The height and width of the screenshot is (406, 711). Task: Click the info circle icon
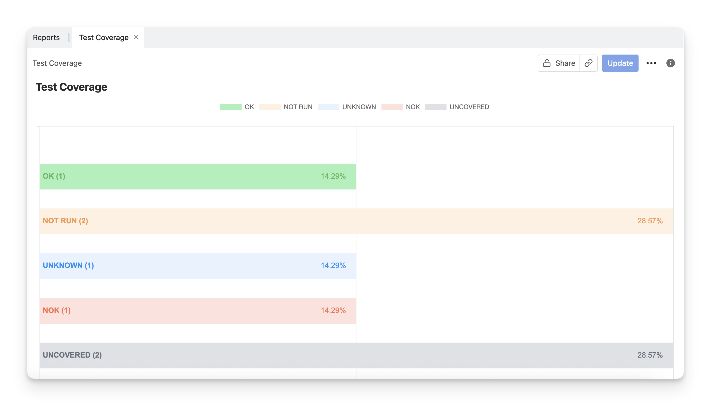(670, 63)
